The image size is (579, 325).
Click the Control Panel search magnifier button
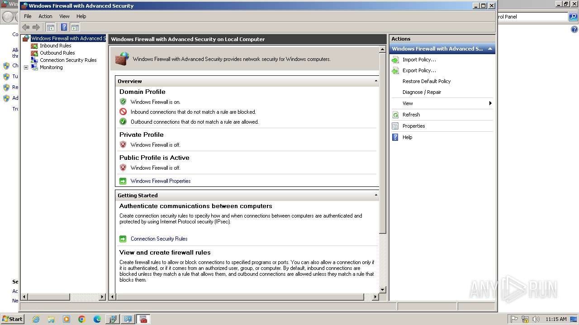(x=573, y=17)
